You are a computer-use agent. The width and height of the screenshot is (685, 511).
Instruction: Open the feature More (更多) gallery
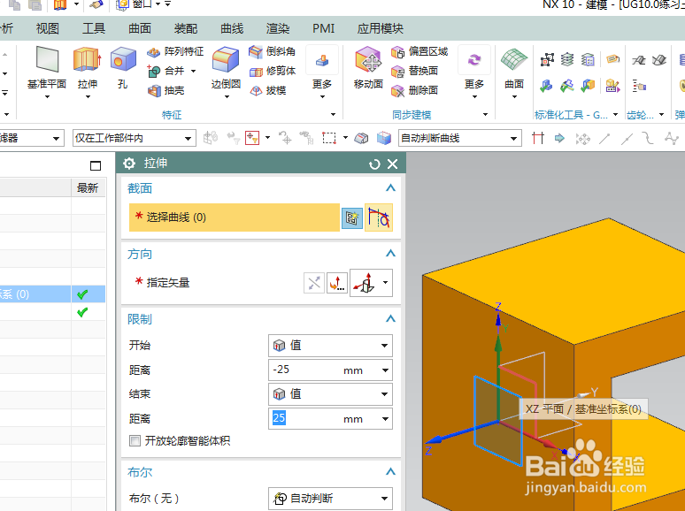(x=322, y=72)
